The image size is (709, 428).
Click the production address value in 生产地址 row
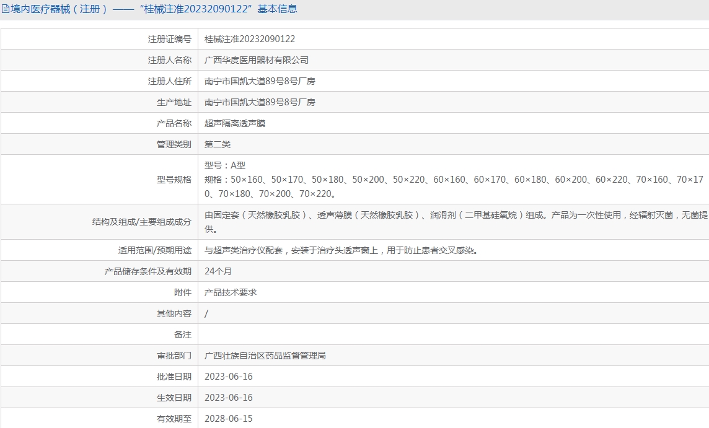point(260,102)
